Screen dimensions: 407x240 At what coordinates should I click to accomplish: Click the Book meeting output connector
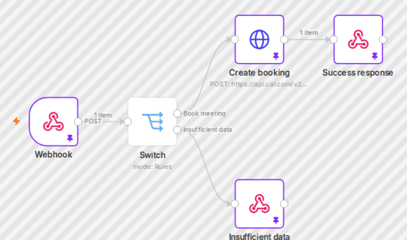tap(177, 114)
